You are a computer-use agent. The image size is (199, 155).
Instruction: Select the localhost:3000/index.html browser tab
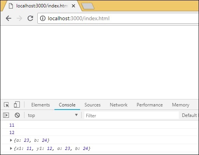click(x=42, y=6)
